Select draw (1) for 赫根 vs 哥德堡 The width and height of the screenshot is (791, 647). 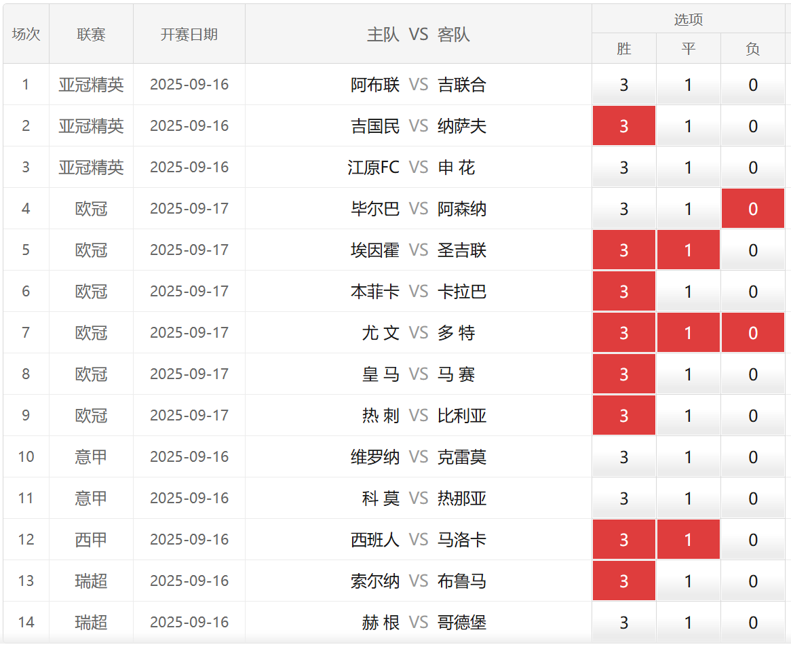(x=689, y=623)
